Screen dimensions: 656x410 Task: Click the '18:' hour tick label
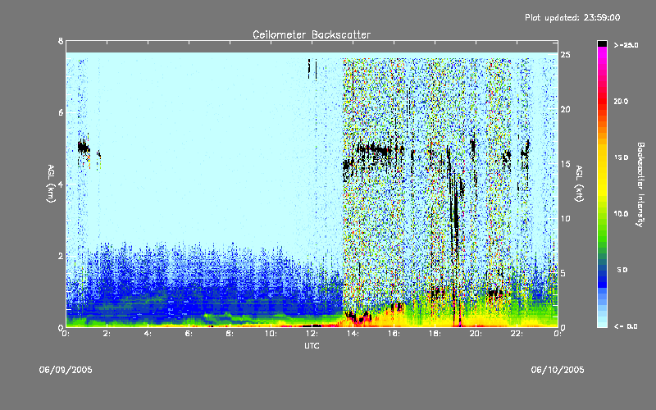tap(435, 334)
